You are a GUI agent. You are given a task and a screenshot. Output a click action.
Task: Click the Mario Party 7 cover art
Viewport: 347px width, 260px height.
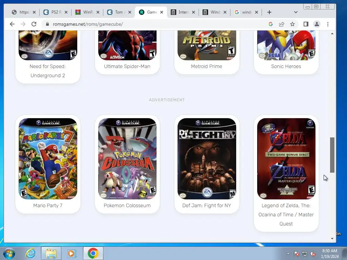click(48, 158)
